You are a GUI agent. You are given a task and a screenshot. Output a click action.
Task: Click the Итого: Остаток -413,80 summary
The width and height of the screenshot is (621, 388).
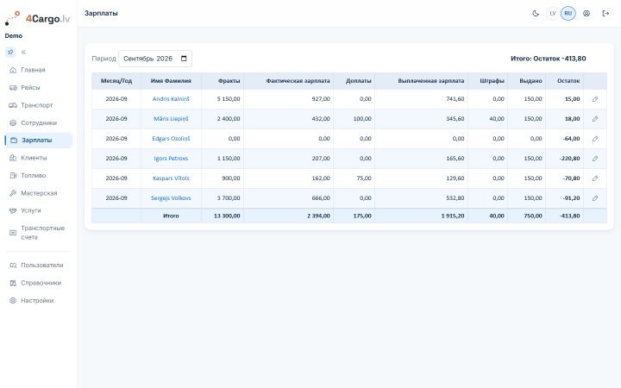(x=549, y=59)
